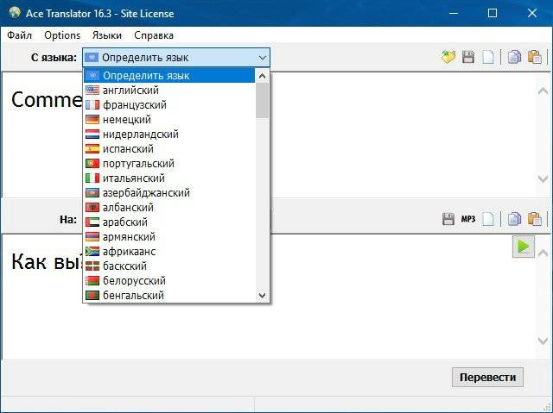Clear source text with blank page icon
553x413 pixels.
(488, 57)
